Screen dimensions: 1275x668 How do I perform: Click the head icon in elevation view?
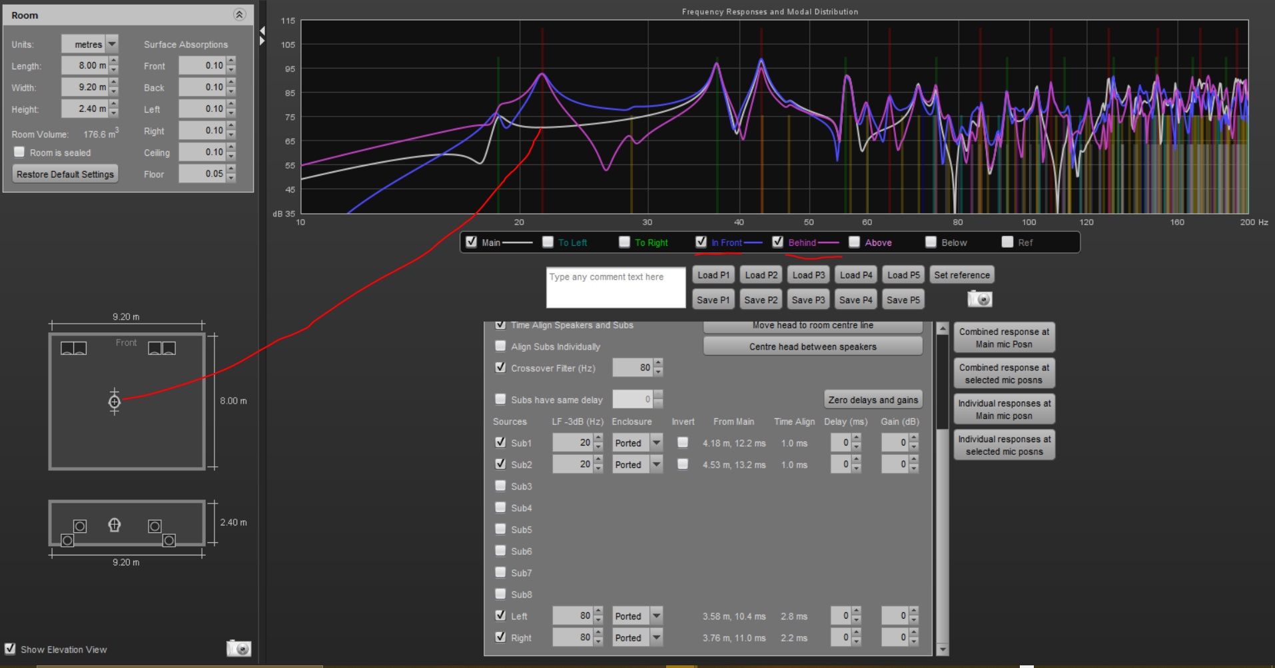coord(115,525)
